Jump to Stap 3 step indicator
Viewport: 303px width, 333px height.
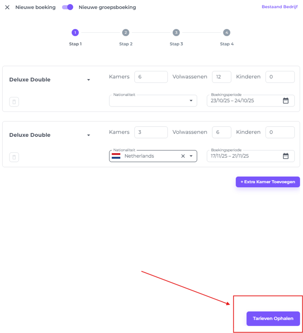176,33
